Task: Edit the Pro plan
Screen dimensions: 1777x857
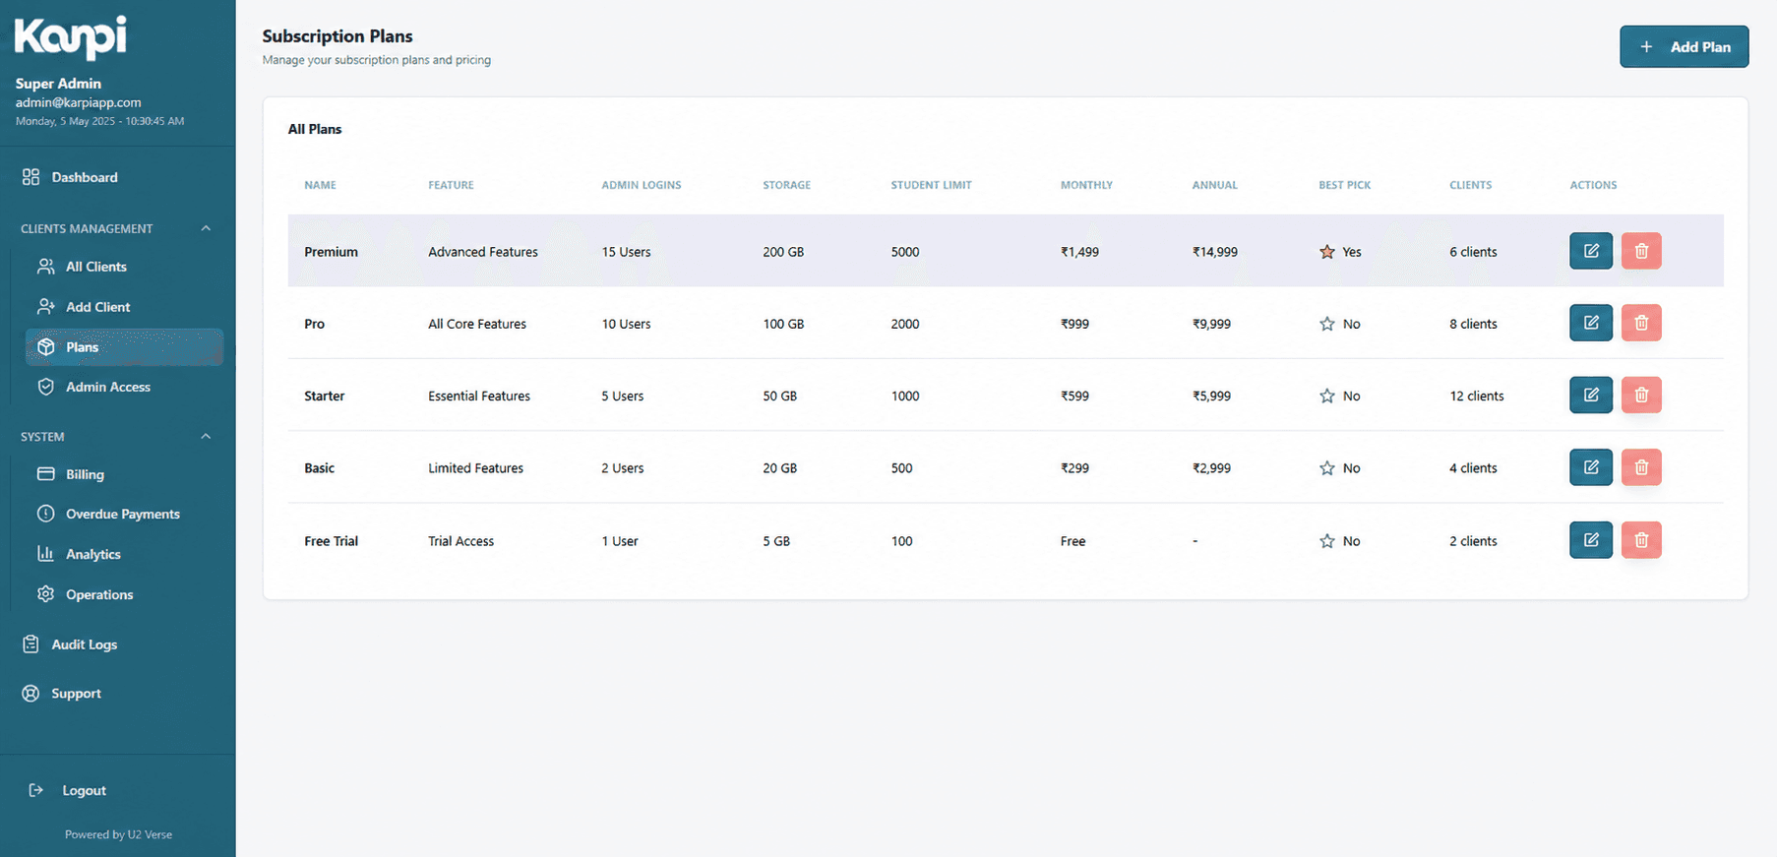Action: pos(1590,323)
